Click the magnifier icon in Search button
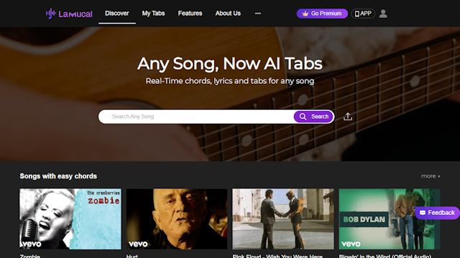The width and height of the screenshot is (460, 258). (303, 117)
